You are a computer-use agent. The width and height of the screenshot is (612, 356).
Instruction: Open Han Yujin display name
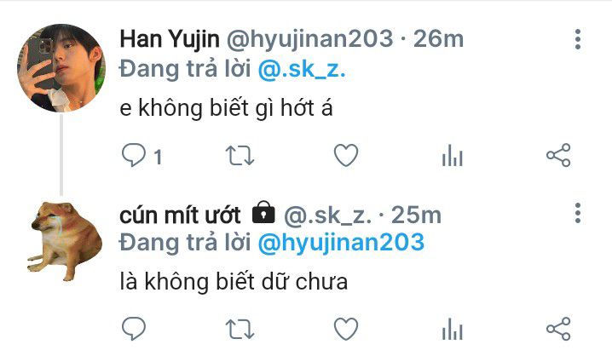pyautogui.click(x=170, y=39)
